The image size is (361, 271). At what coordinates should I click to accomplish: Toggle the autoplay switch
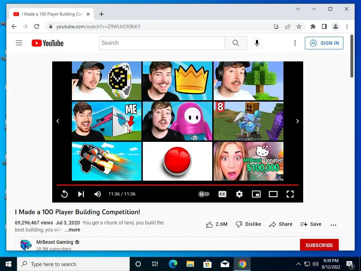pos(204,194)
